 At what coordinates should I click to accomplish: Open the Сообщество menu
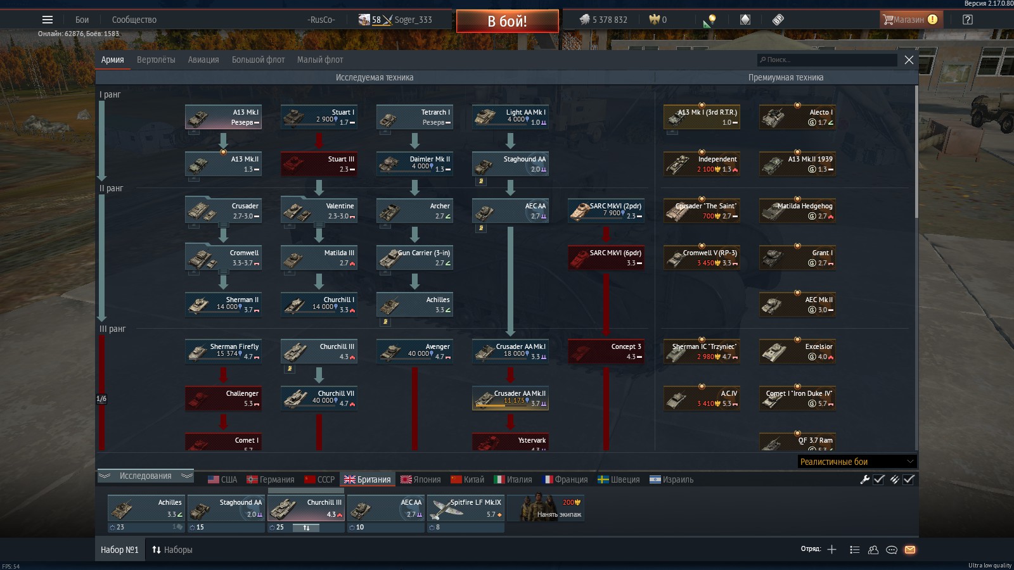tap(134, 20)
